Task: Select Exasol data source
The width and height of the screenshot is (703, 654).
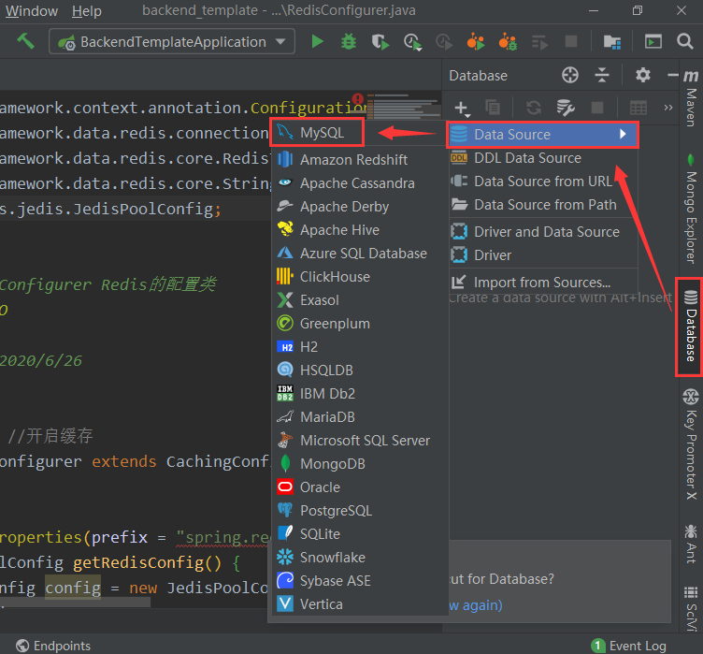Action: click(360, 299)
